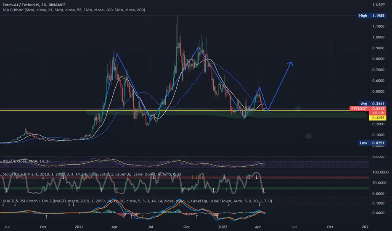Click the 50.0000 Stoch RSI axis value
The image size is (392, 231).
point(380,183)
